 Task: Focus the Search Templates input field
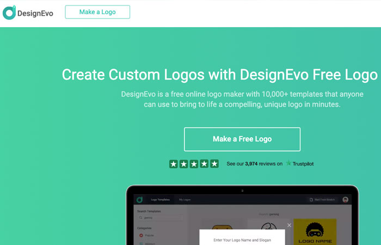click(x=161, y=218)
